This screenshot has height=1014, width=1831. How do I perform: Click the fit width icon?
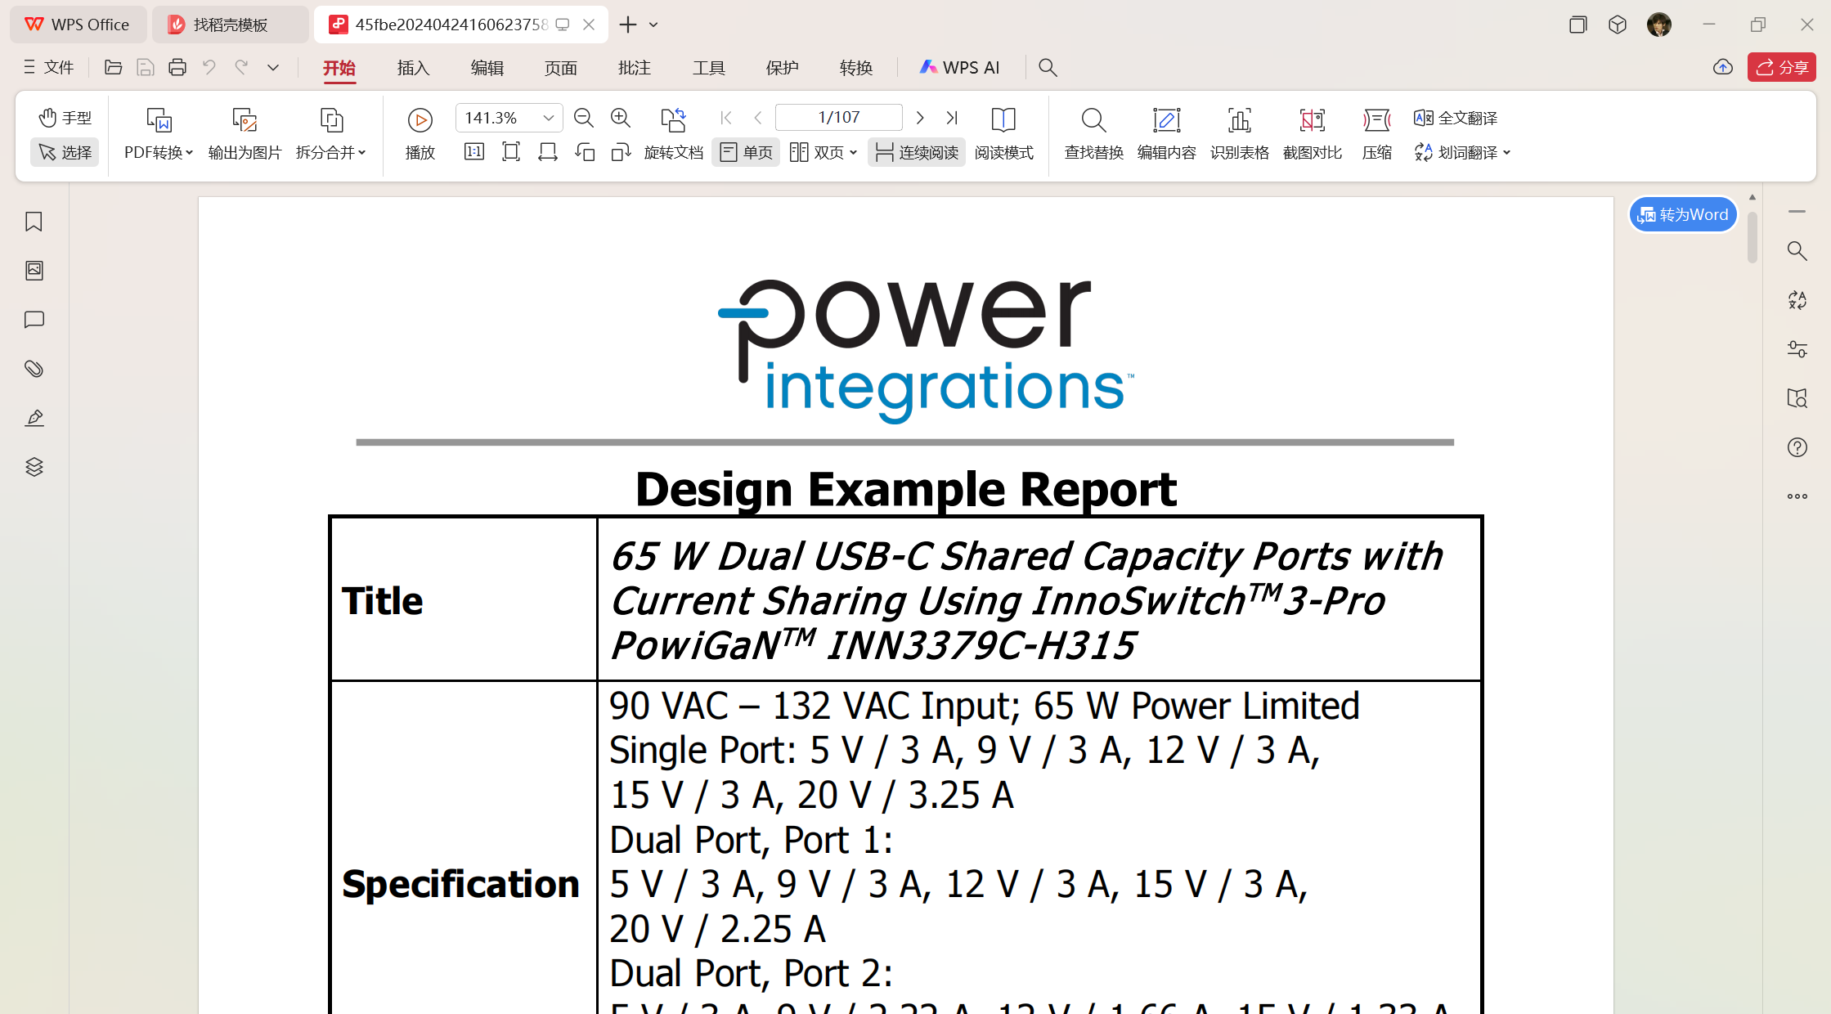click(x=548, y=151)
